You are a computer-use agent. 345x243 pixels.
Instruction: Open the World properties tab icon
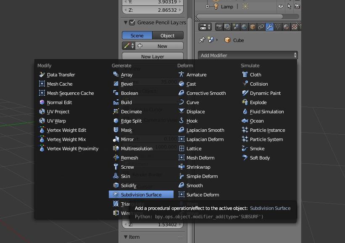(x=244, y=27)
